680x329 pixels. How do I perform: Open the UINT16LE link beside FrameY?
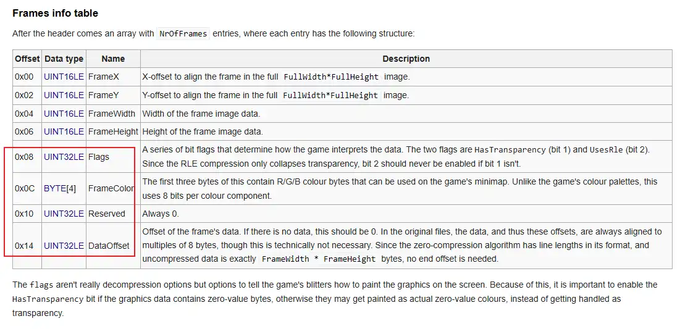coord(64,96)
